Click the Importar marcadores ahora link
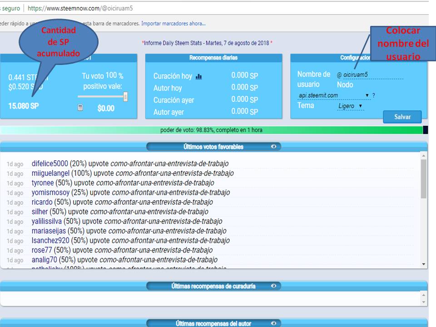Viewport: 436px width, 327px height. click(x=173, y=24)
